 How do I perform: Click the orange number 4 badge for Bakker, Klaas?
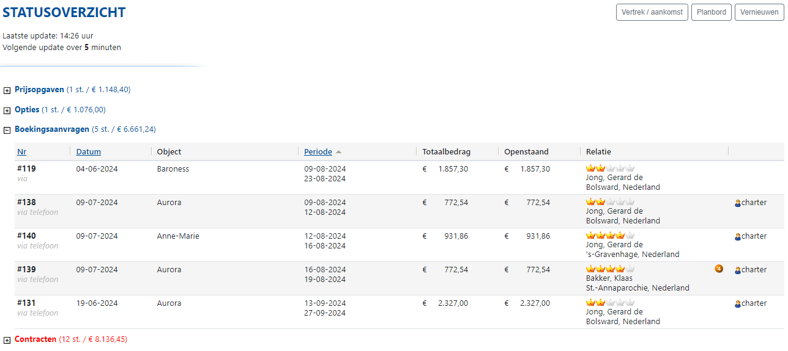(x=719, y=269)
